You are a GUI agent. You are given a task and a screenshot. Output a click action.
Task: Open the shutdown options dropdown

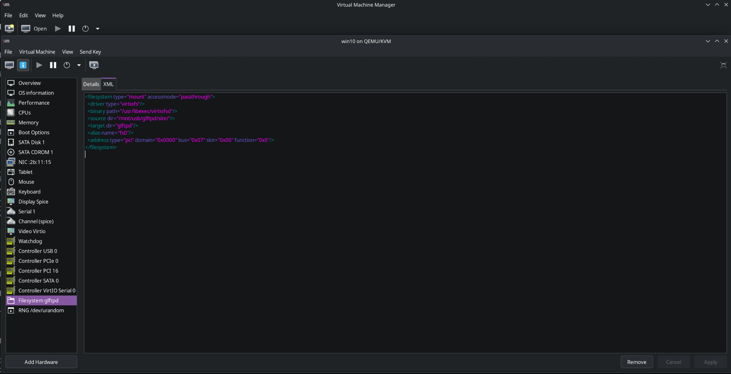tap(79, 65)
